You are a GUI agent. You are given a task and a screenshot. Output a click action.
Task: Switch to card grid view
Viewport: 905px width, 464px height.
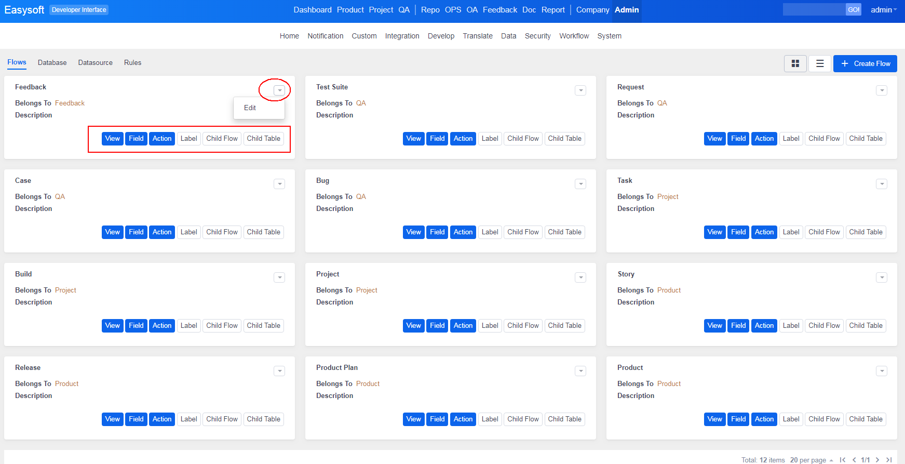click(795, 63)
